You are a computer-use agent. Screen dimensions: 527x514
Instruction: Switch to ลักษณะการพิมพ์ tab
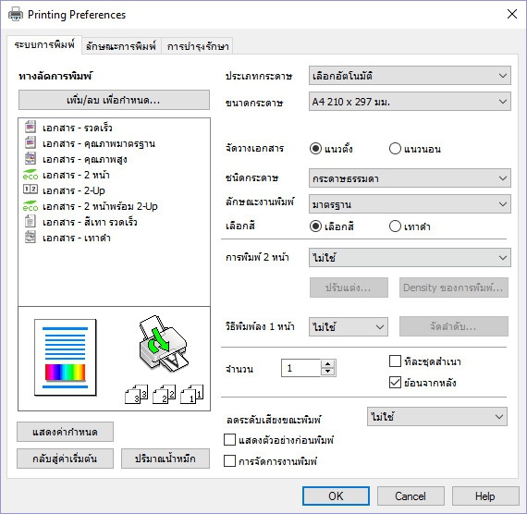(x=121, y=45)
